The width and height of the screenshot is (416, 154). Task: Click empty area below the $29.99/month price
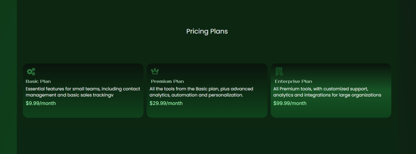[x=207, y=112]
